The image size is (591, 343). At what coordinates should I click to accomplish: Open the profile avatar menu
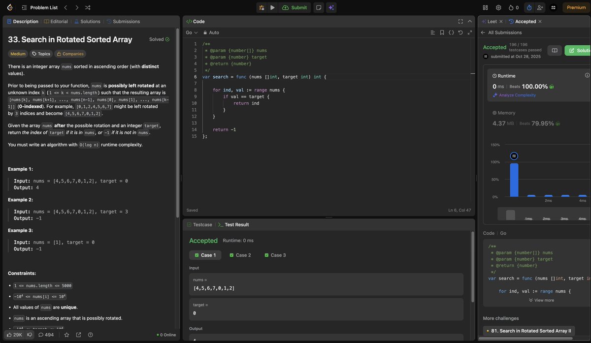pos(553,7)
